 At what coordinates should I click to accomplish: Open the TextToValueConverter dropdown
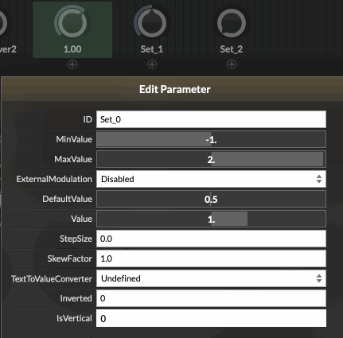tap(211, 278)
